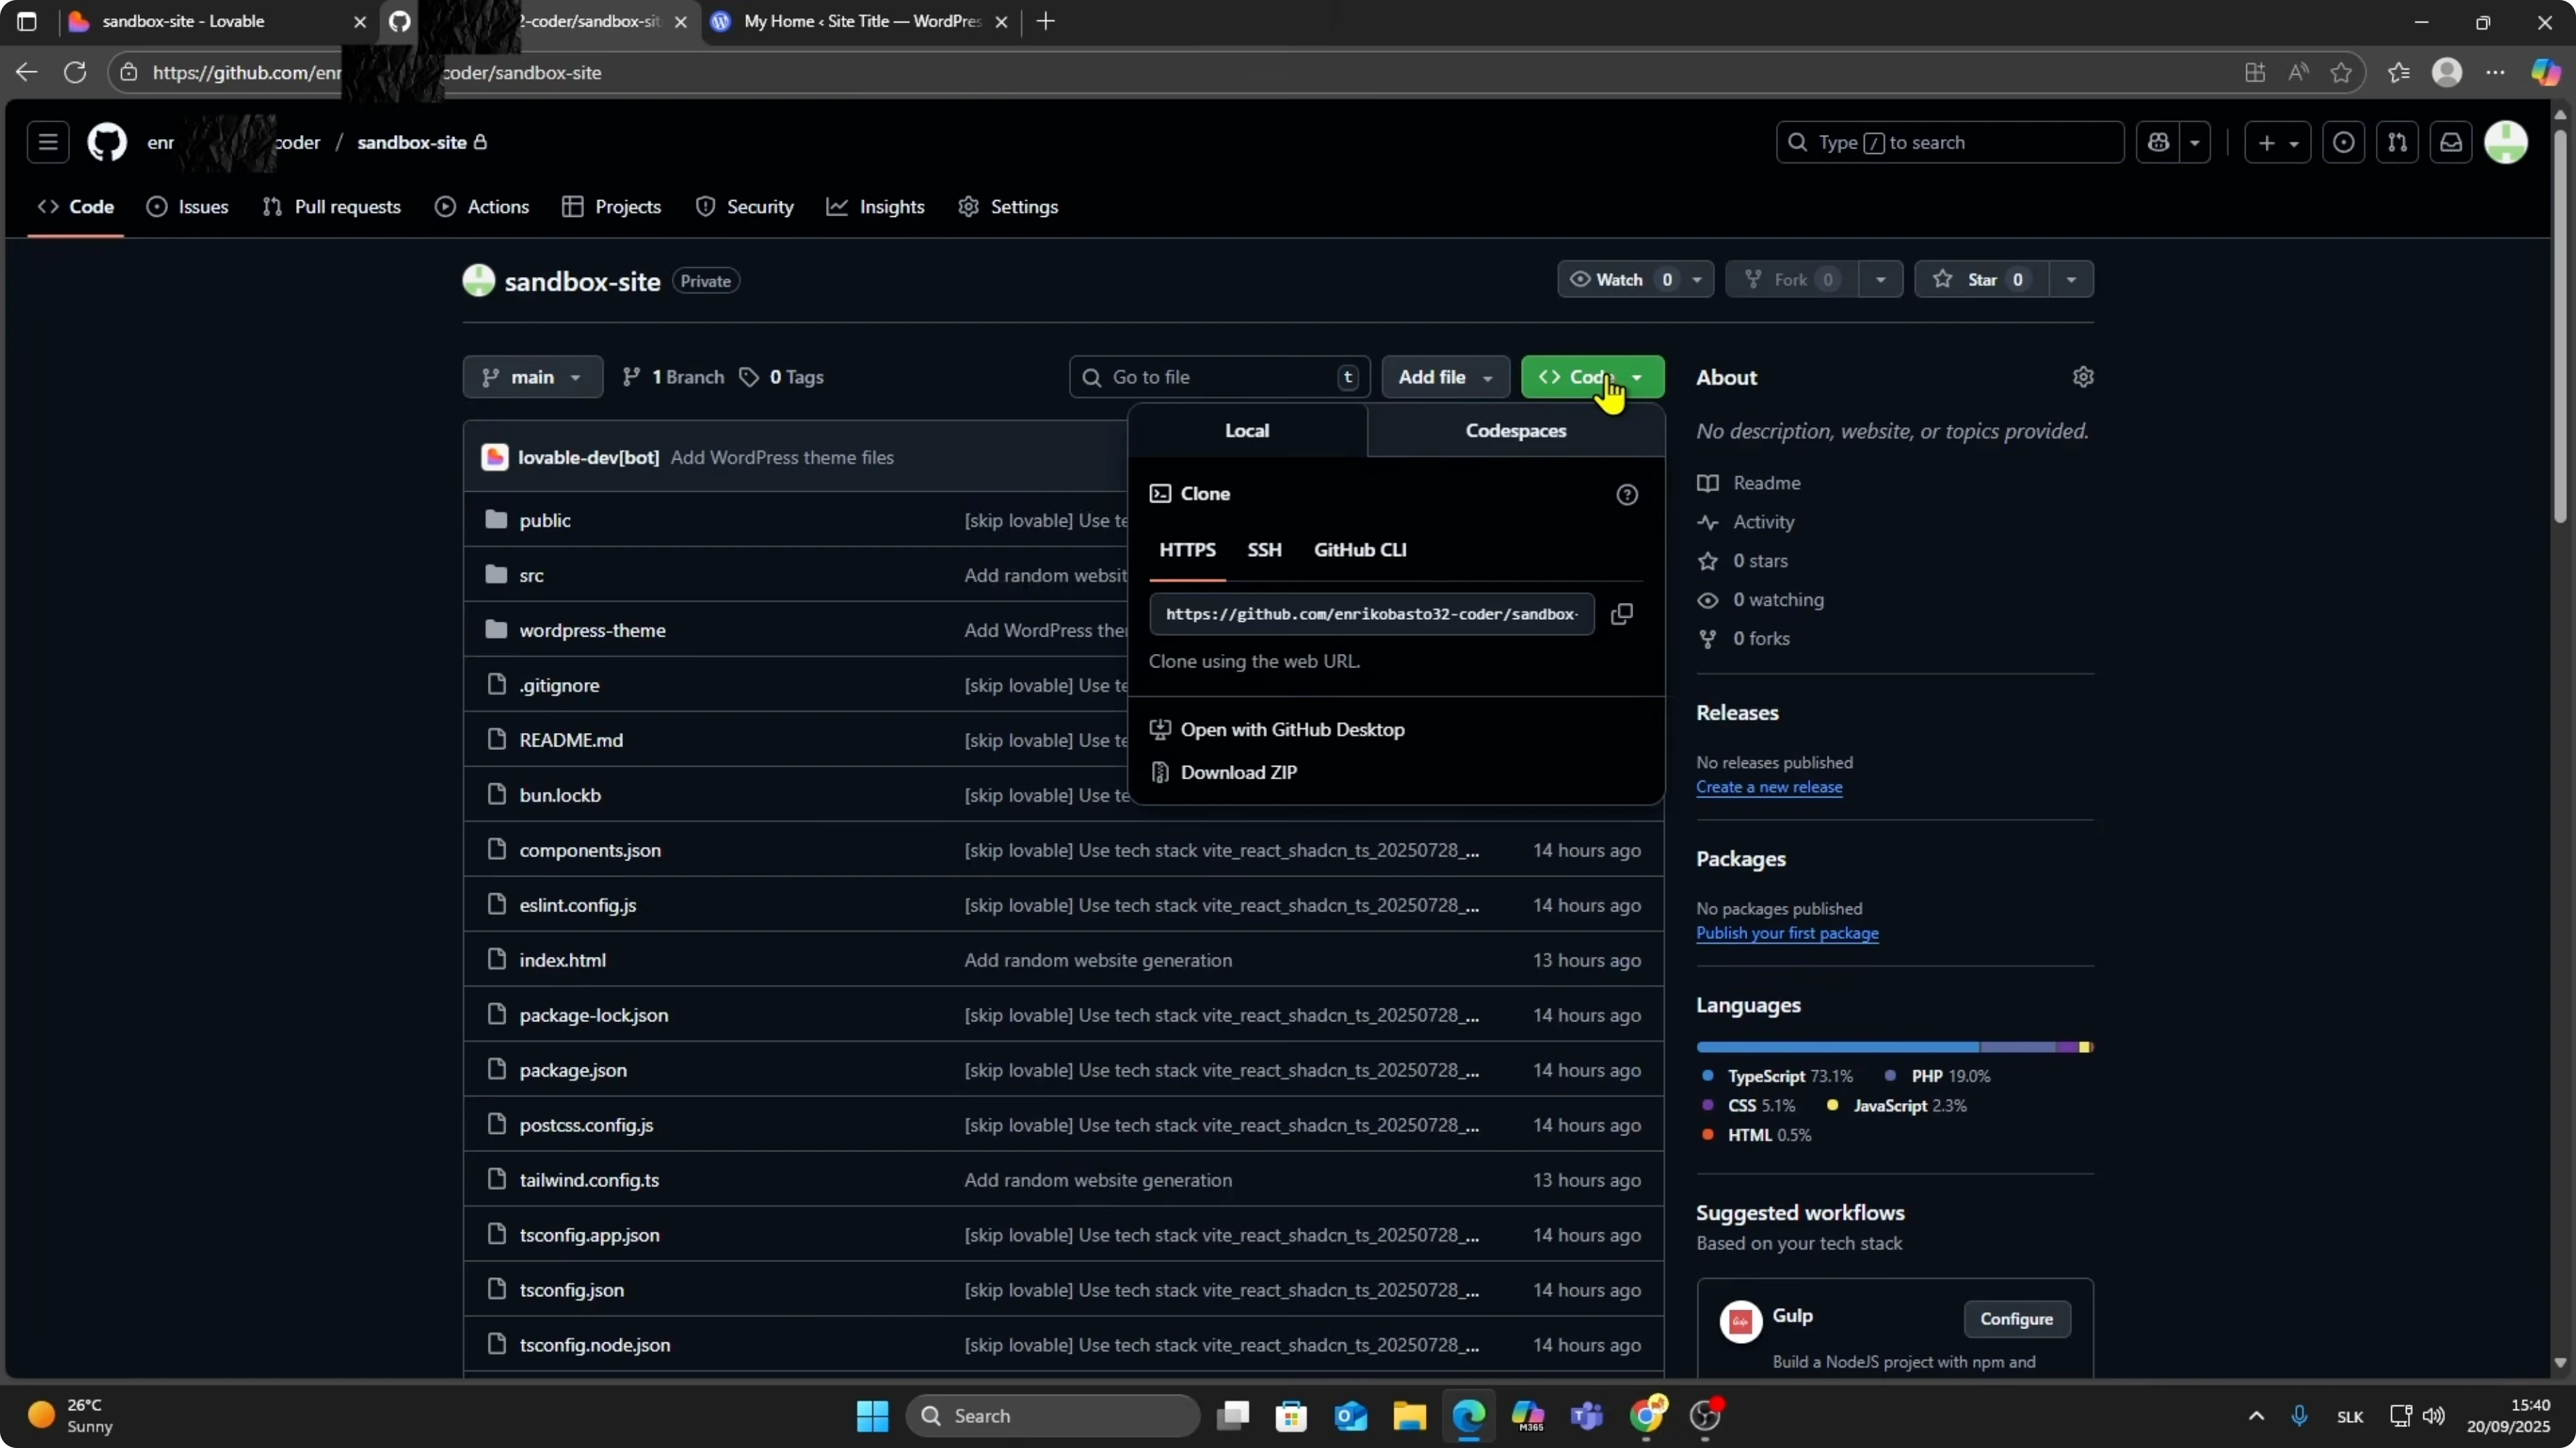This screenshot has height=1448, width=2576.
Task: Expand the Copilot dropdown arrow in header
Action: click(x=2195, y=142)
